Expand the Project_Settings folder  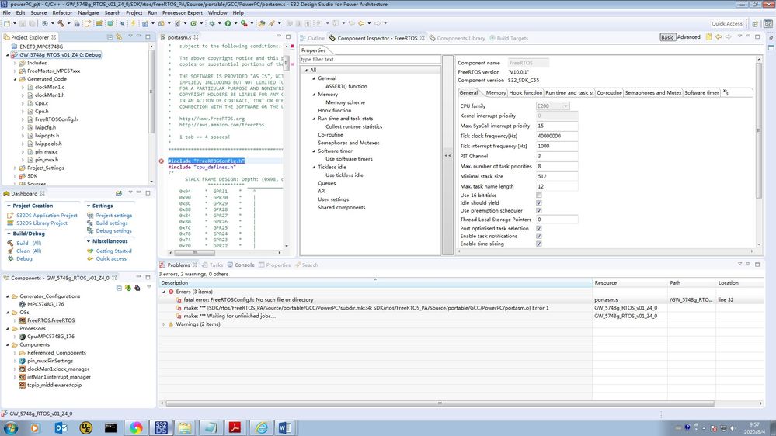pos(16,168)
